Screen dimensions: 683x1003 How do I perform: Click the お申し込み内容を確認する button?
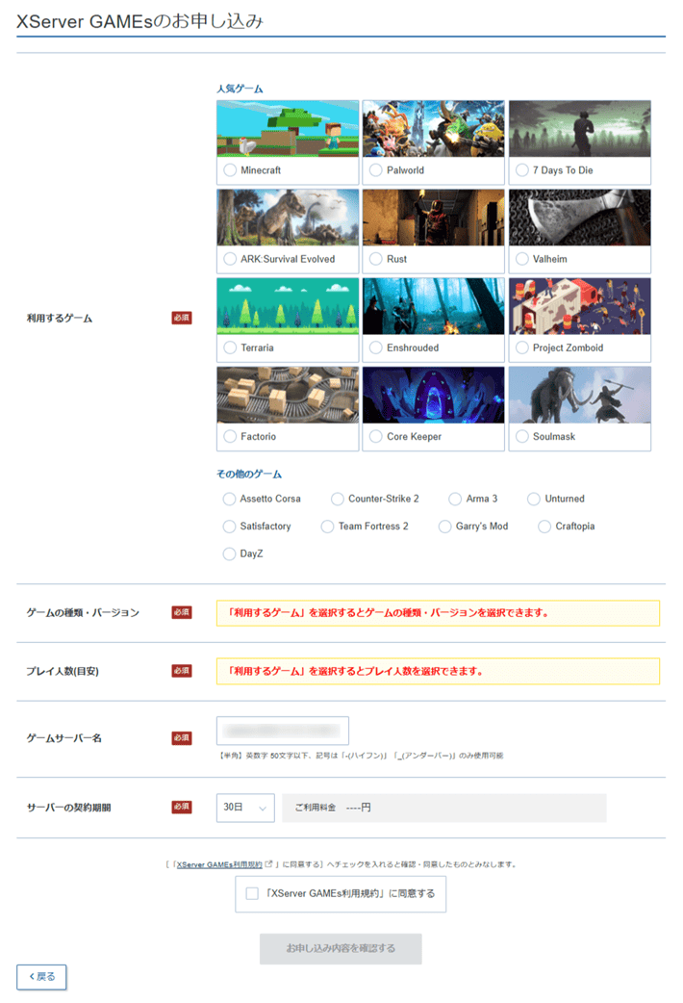click(x=341, y=949)
